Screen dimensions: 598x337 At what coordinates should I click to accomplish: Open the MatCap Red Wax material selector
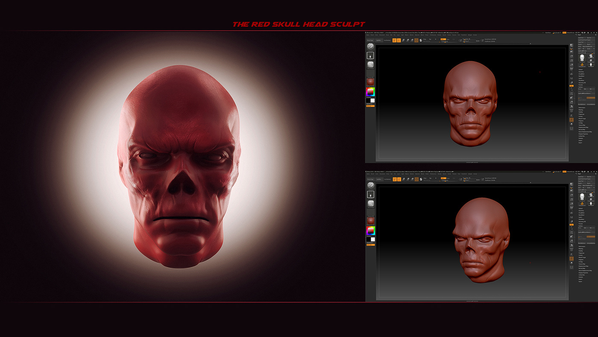(370, 82)
